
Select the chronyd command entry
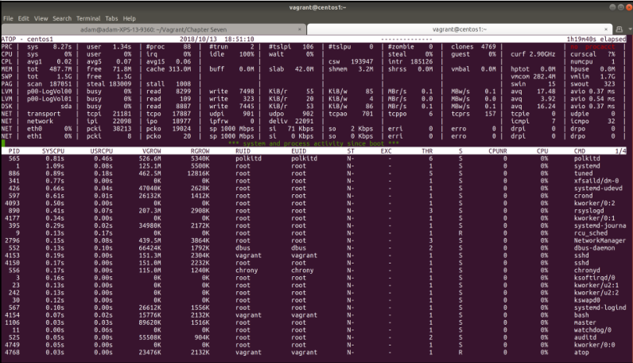(x=587, y=271)
